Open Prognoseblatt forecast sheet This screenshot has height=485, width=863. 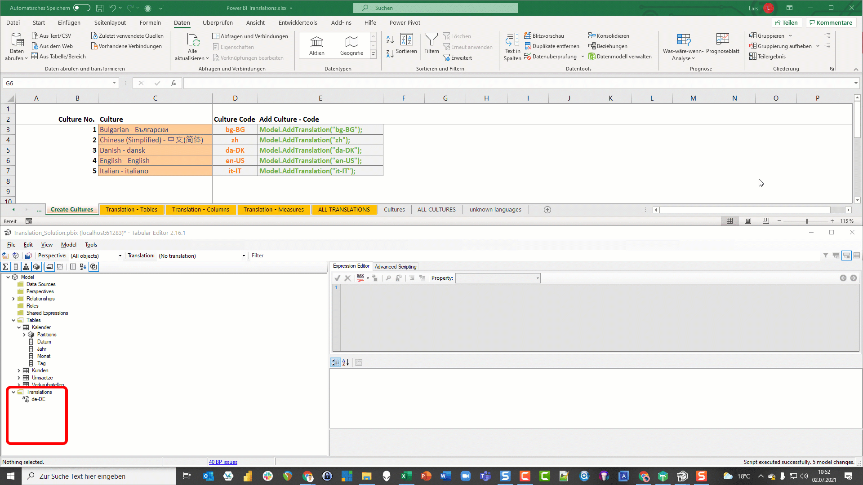coord(722,44)
